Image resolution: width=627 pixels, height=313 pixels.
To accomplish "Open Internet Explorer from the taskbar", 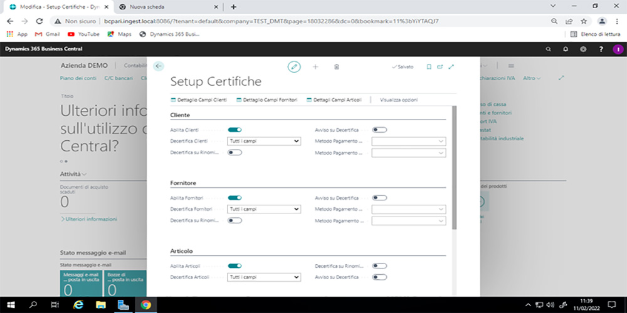I will [78, 305].
